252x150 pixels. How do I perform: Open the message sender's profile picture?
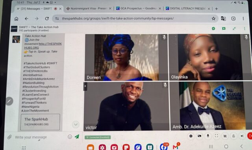pos(16,39)
